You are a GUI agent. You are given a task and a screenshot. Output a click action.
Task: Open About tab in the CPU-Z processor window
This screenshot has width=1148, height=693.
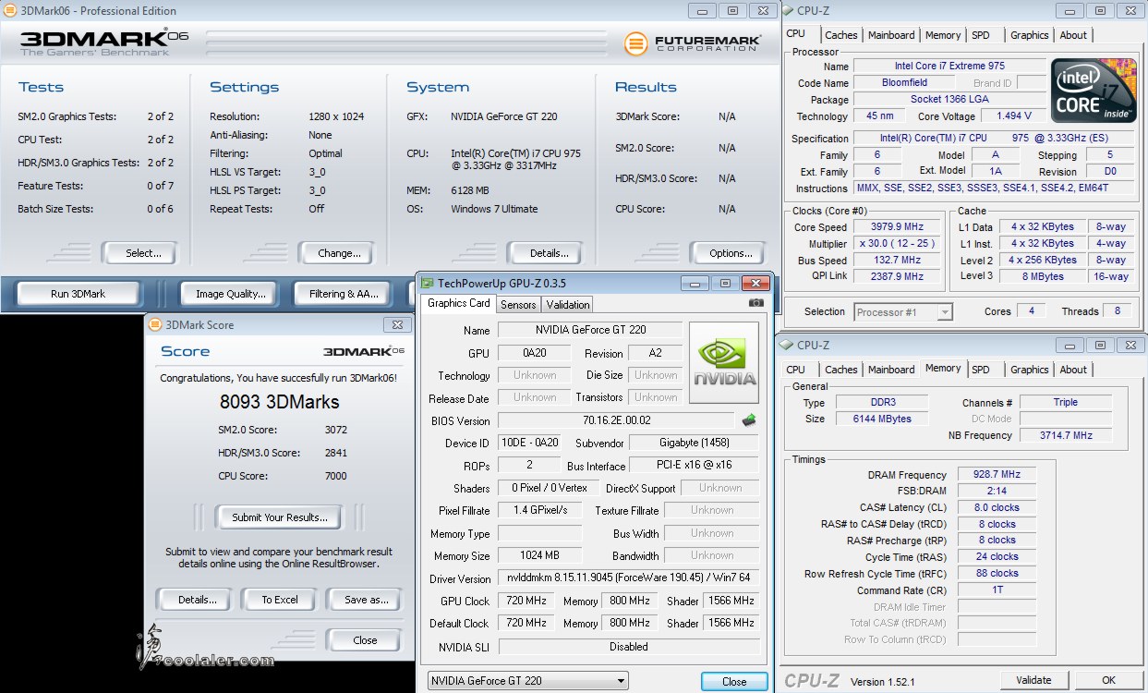pos(1073,35)
